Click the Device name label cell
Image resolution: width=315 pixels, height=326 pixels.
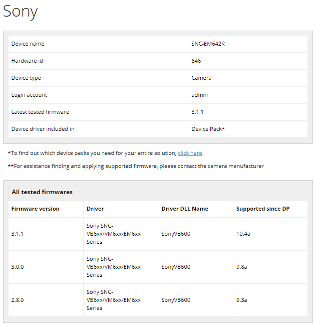pyautogui.click(x=28, y=44)
